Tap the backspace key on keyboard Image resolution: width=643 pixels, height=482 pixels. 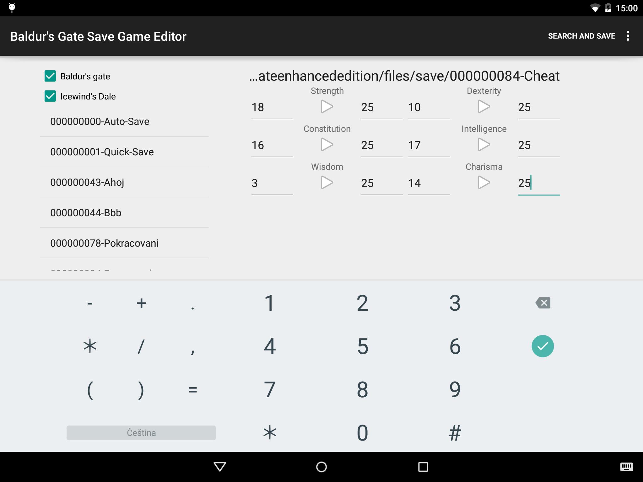coord(543,303)
